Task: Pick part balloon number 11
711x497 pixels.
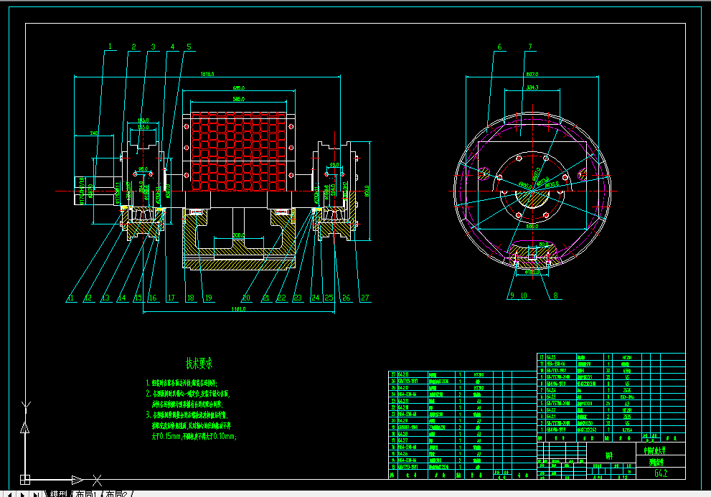Action: pos(70,298)
